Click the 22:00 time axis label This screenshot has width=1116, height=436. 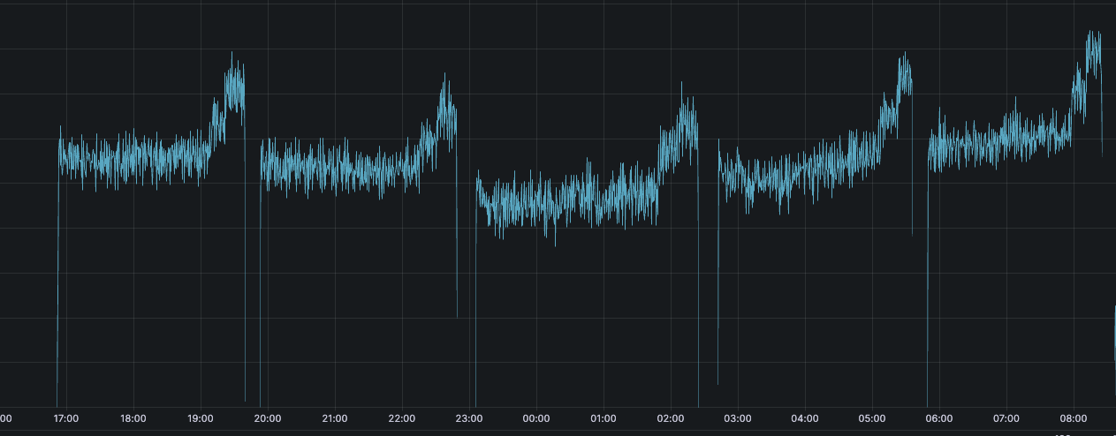402,418
